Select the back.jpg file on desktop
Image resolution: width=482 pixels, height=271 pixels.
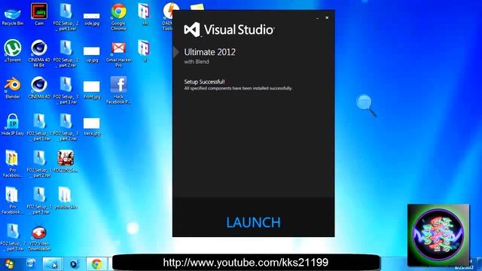pyautogui.click(x=92, y=126)
